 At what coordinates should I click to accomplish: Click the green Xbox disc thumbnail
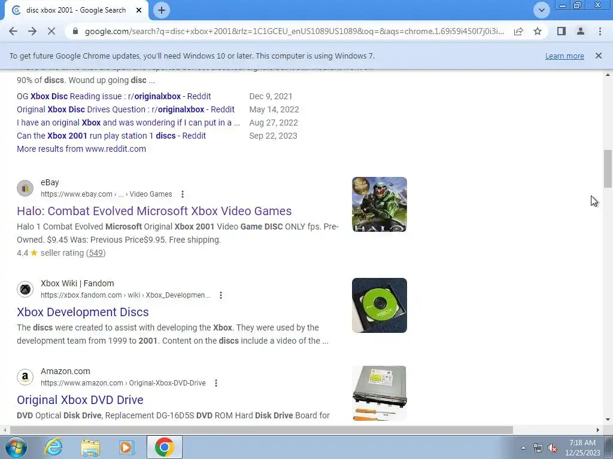click(x=379, y=305)
